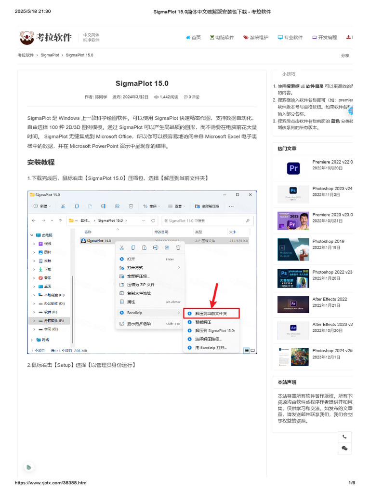Open the 系统维护 navigation menu
The image size is (370, 494).
256,38
